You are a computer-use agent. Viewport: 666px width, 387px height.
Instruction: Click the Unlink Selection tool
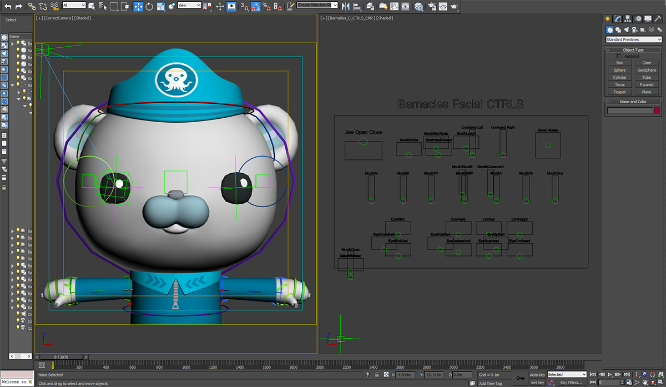point(43,7)
